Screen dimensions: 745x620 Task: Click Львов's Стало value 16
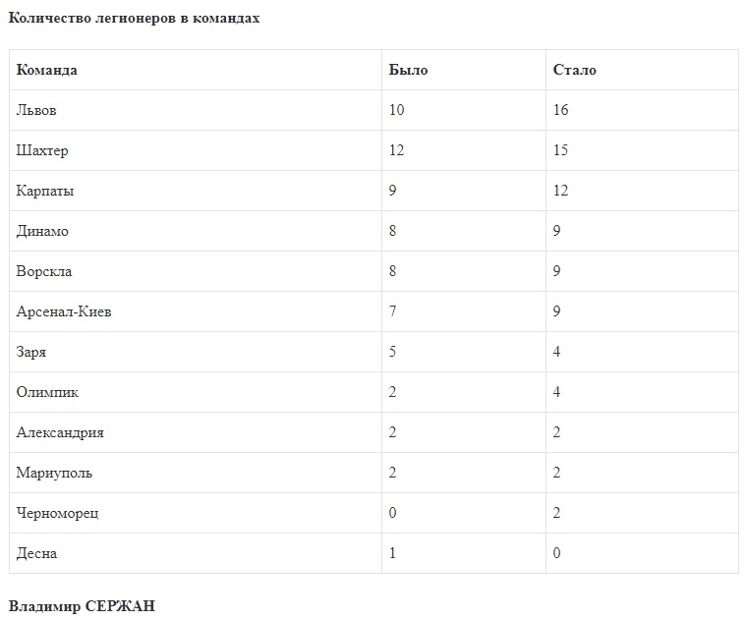pyautogui.click(x=561, y=110)
